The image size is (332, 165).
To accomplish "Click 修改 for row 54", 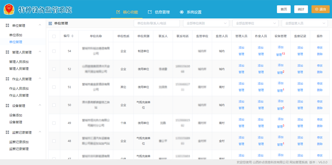I will [x=320, y=47].
